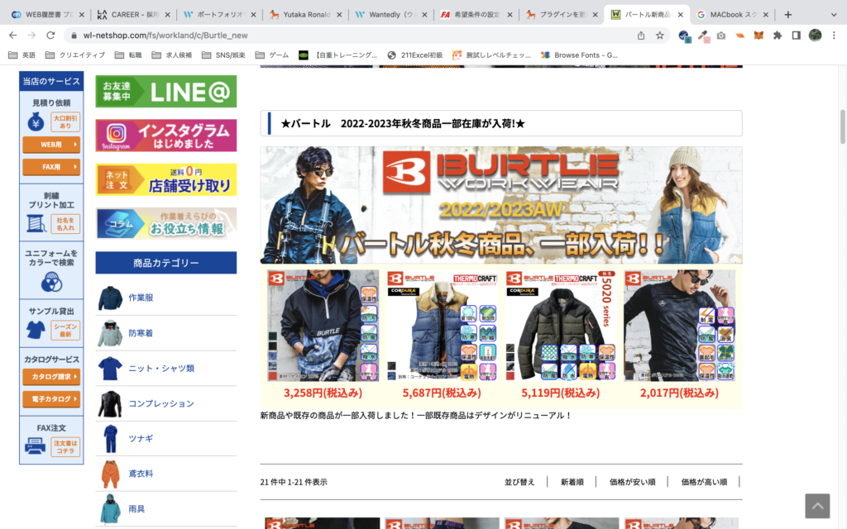Viewport: 847px width, 529px height.
Task: Bookmark this page with the star icon
Action: tap(659, 35)
